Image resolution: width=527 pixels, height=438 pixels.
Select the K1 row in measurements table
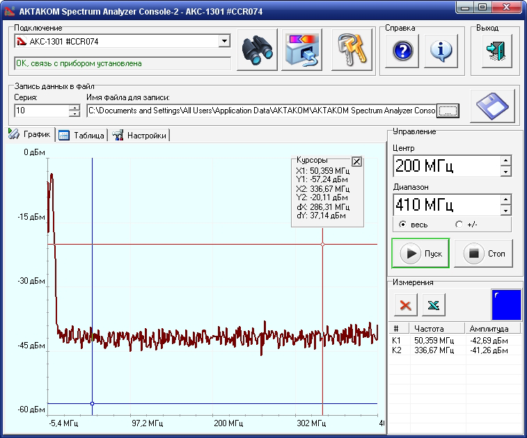click(455, 341)
